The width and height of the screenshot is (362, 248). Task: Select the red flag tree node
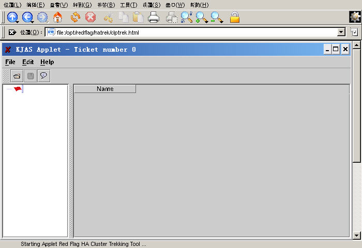[x=18, y=89]
